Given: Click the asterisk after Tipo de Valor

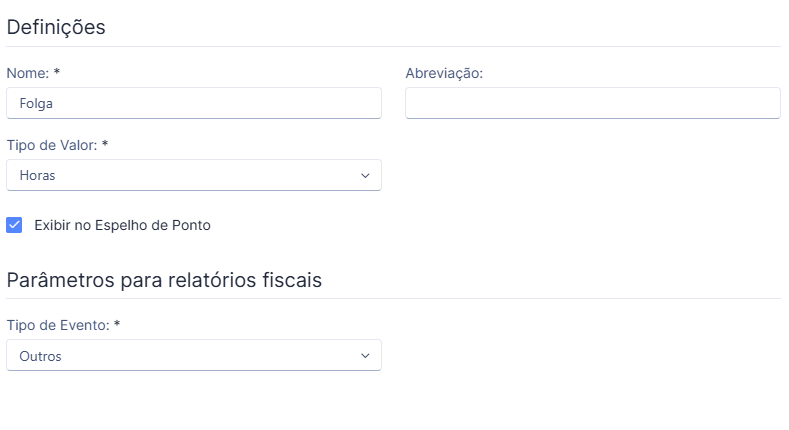Looking at the screenshot, I should 105,144.
